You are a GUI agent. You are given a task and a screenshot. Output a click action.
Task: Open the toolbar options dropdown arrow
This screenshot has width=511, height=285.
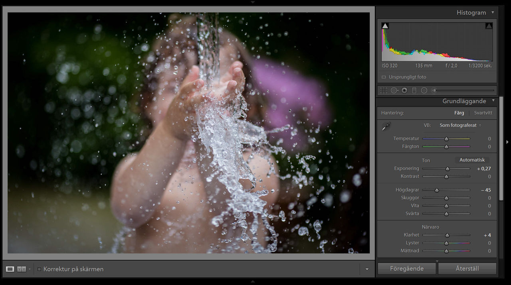point(367,269)
